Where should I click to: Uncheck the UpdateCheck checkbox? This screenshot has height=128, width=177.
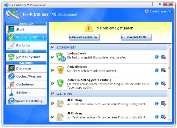pos(53,57)
